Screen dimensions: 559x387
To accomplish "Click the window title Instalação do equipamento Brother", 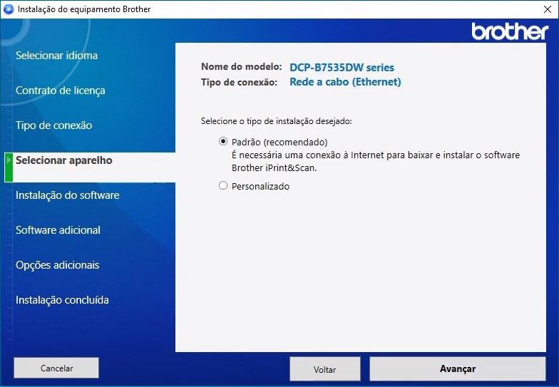I will point(84,9).
